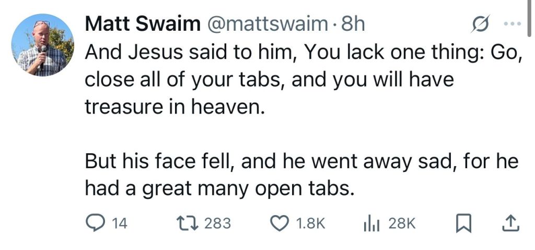Click the Matt Swaim display name
Screen dimensions: 535x250
pyautogui.click(x=143, y=24)
